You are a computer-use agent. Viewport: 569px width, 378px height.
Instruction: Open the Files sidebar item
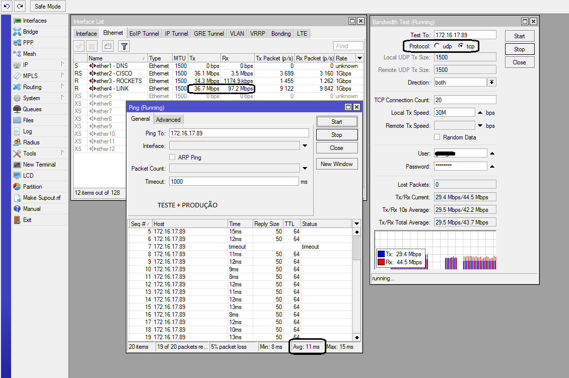(x=28, y=120)
